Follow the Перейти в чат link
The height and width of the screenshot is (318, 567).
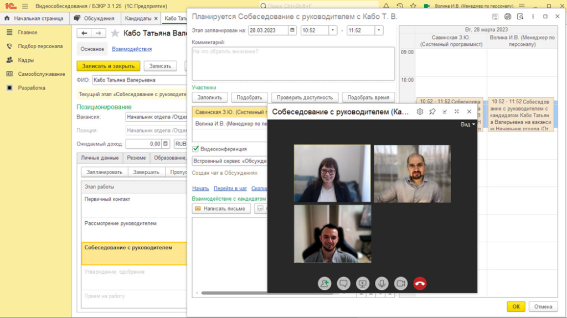click(230, 188)
